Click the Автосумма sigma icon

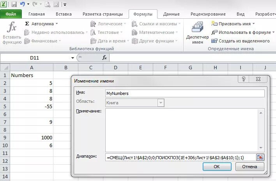(27, 23)
